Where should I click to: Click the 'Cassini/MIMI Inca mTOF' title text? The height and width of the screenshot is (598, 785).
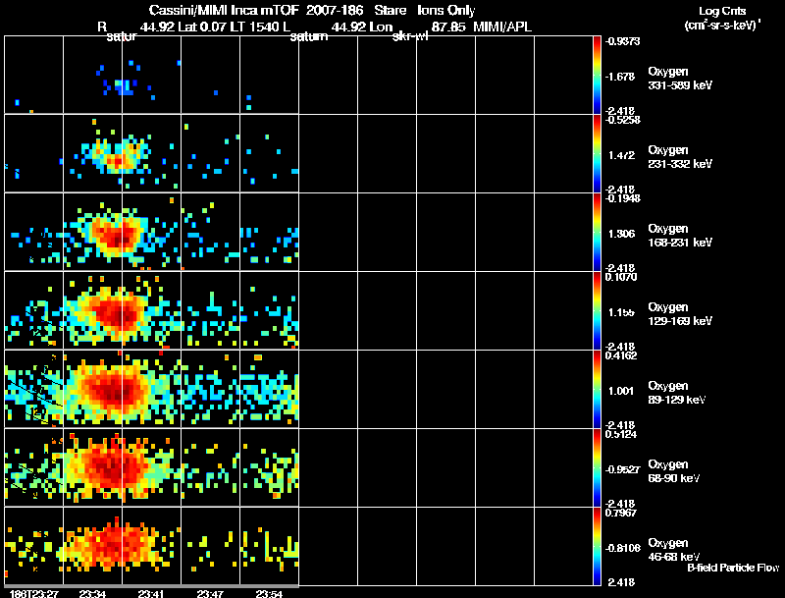click(224, 11)
